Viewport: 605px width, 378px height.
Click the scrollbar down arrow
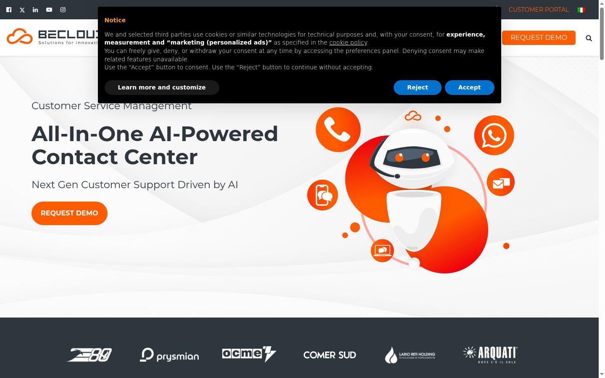602,374
